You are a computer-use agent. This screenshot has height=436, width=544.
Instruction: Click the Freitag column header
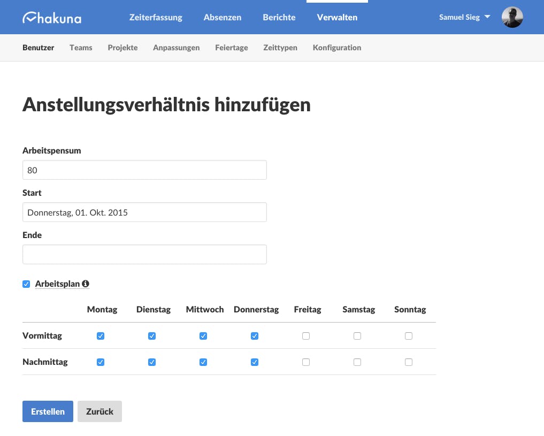tap(308, 309)
